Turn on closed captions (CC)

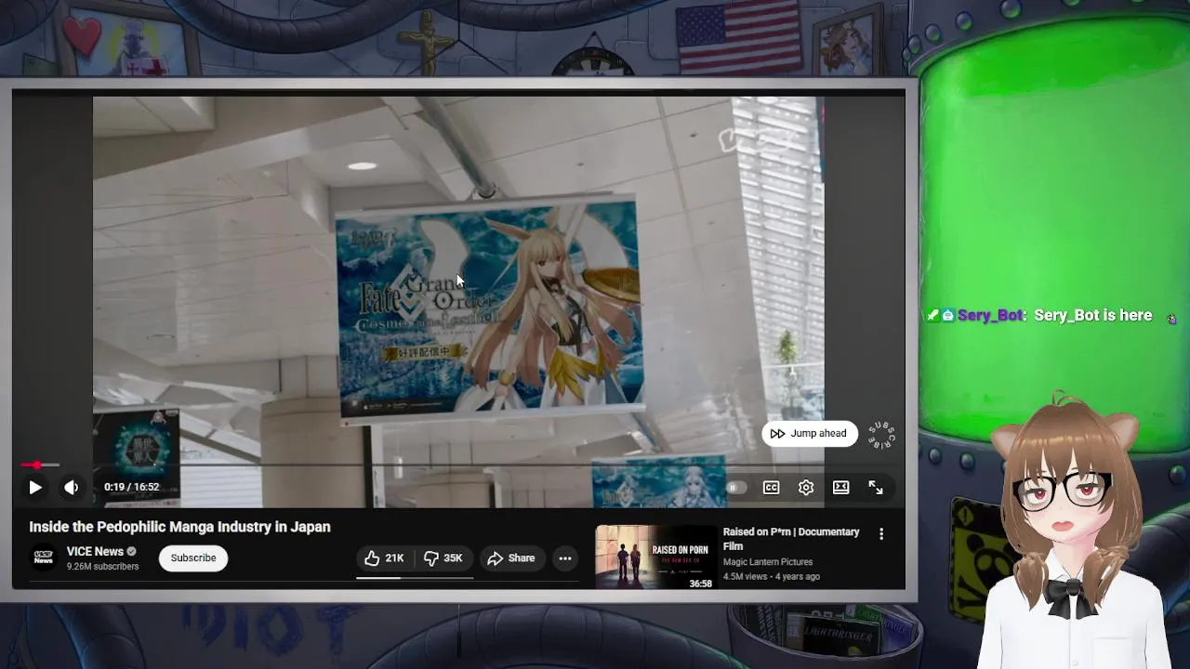coord(771,487)
